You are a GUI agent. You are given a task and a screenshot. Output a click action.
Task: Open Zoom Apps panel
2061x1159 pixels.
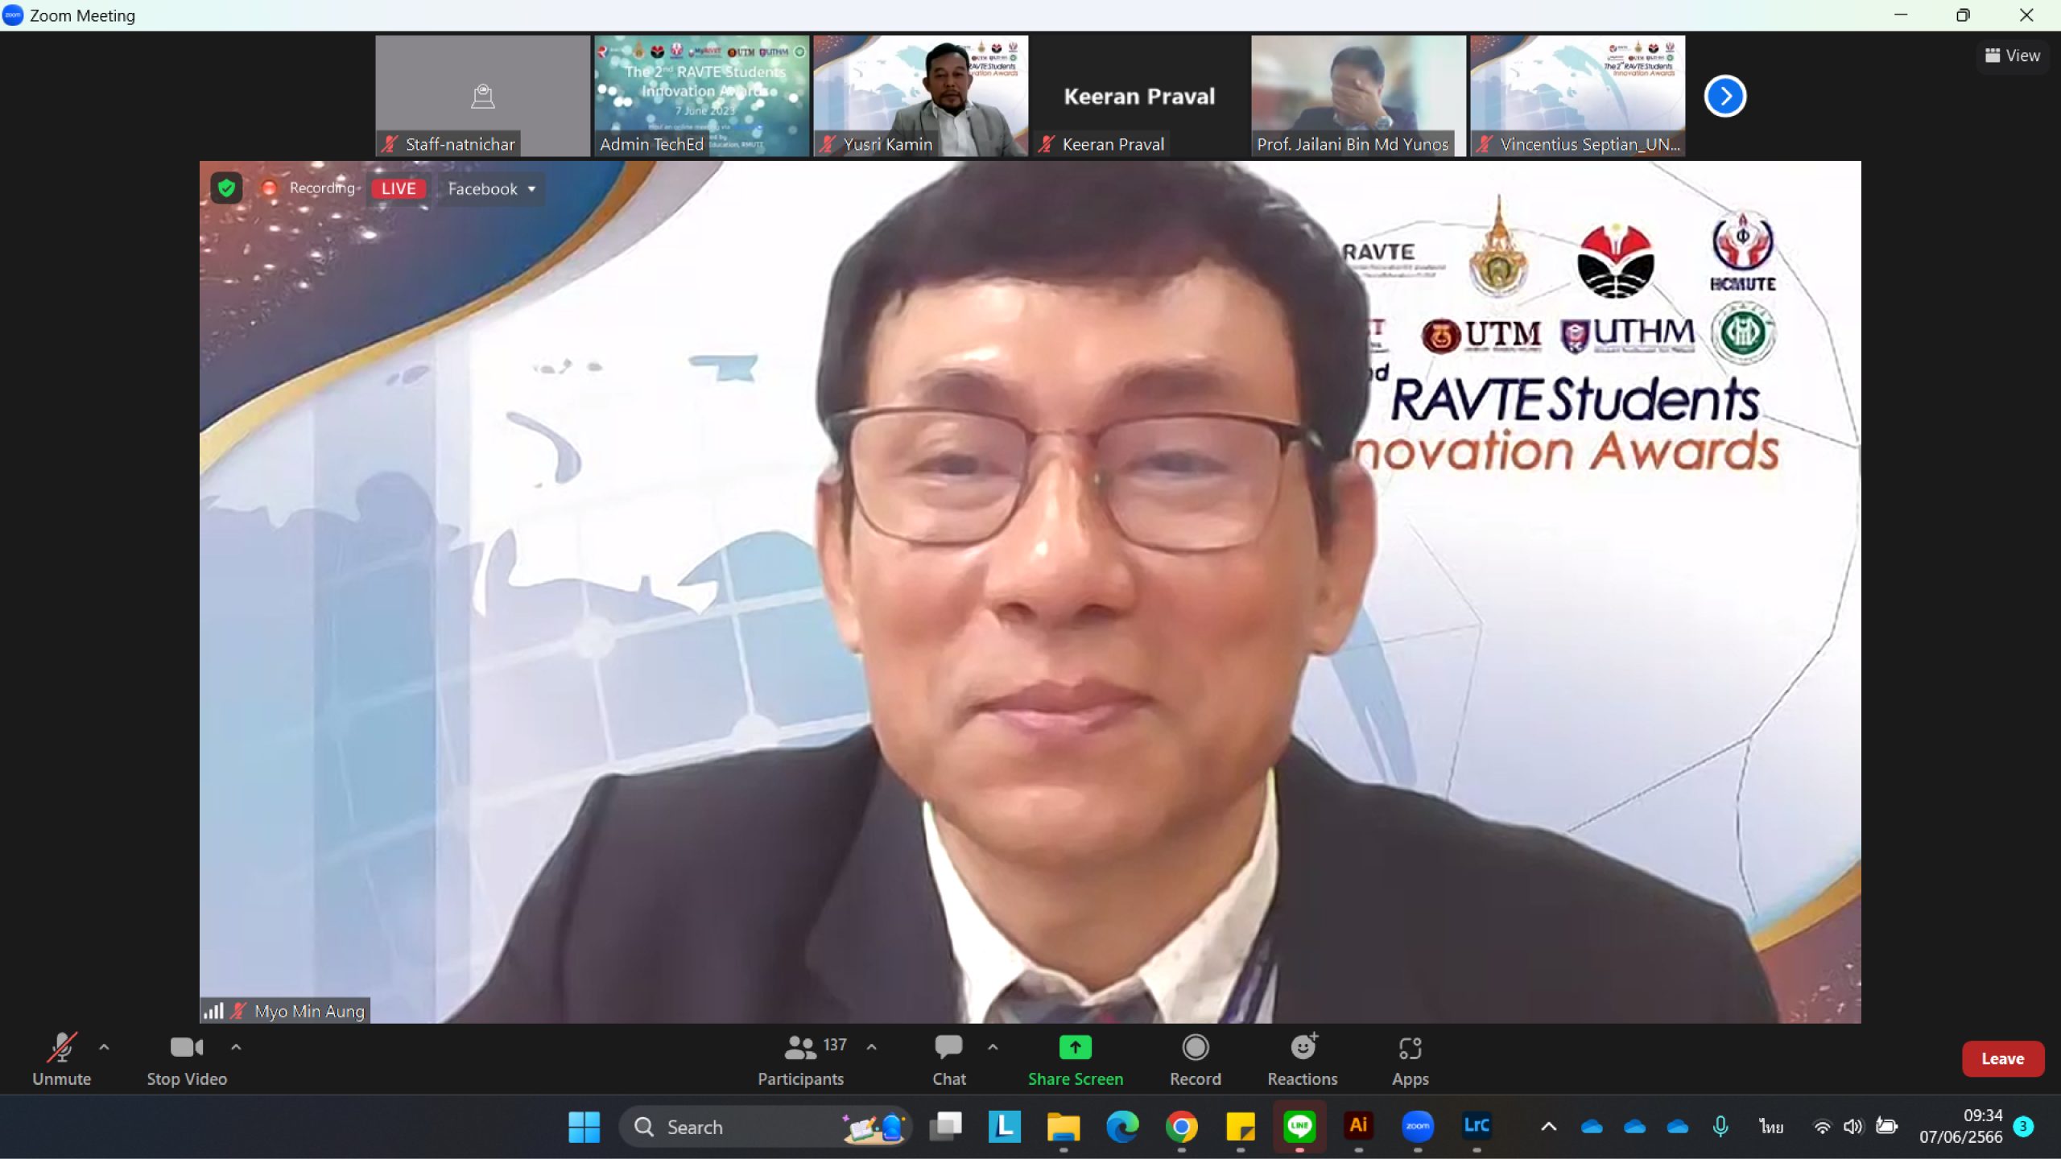coord(1410,1059)
